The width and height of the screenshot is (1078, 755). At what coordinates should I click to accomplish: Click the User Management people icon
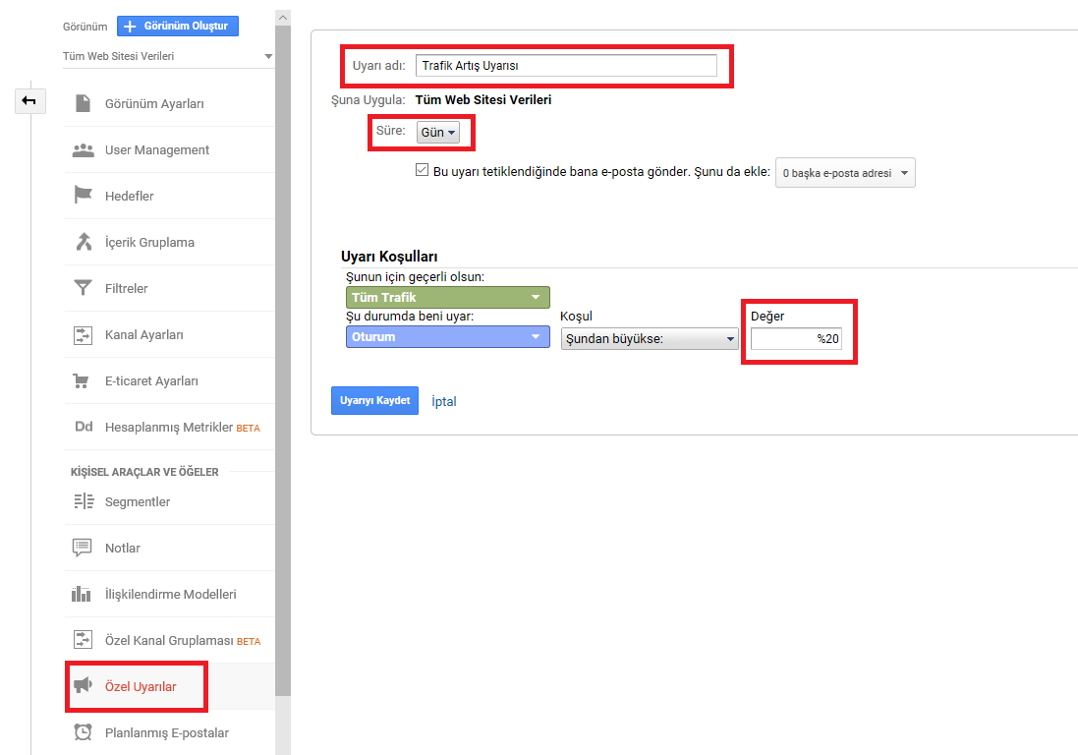pos(84,149)
